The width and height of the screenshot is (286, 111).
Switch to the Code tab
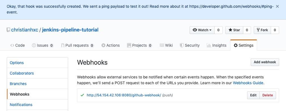(x=17, y=45)
